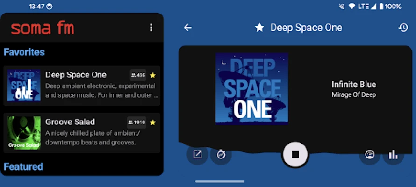Open the song history clock icon

click(x=403, y=28)
